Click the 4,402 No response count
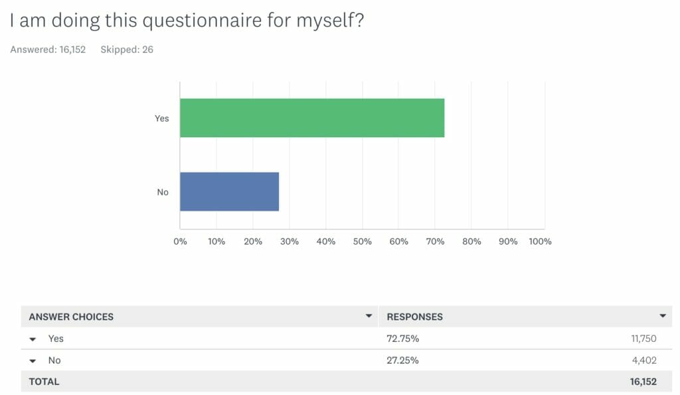Screen dimensions: 680x395 point(645,361)
